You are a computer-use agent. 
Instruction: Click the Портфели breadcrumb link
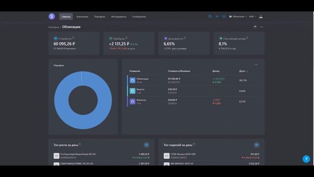[x=53, y=27]
